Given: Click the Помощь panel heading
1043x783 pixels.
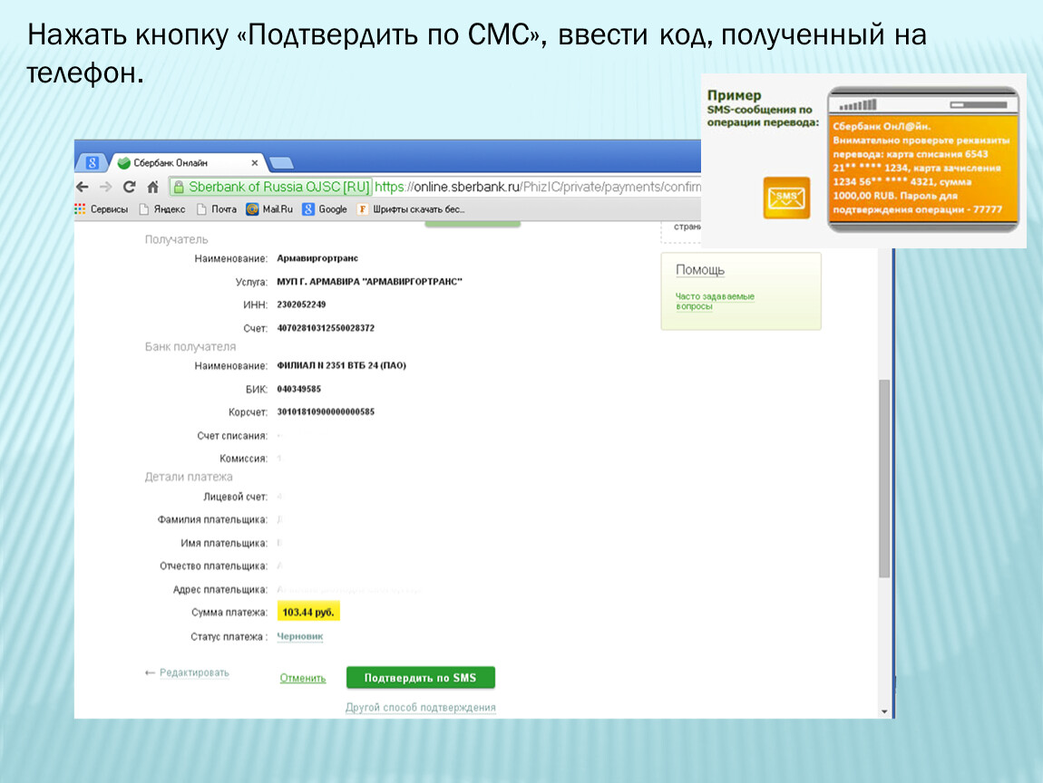Looking at the screenshot, I should pyautogui.click(x=700, y=270).
